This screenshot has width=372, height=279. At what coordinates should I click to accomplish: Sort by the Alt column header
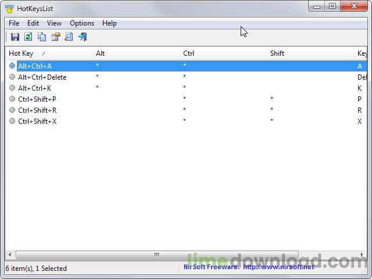tap(135, 53)
